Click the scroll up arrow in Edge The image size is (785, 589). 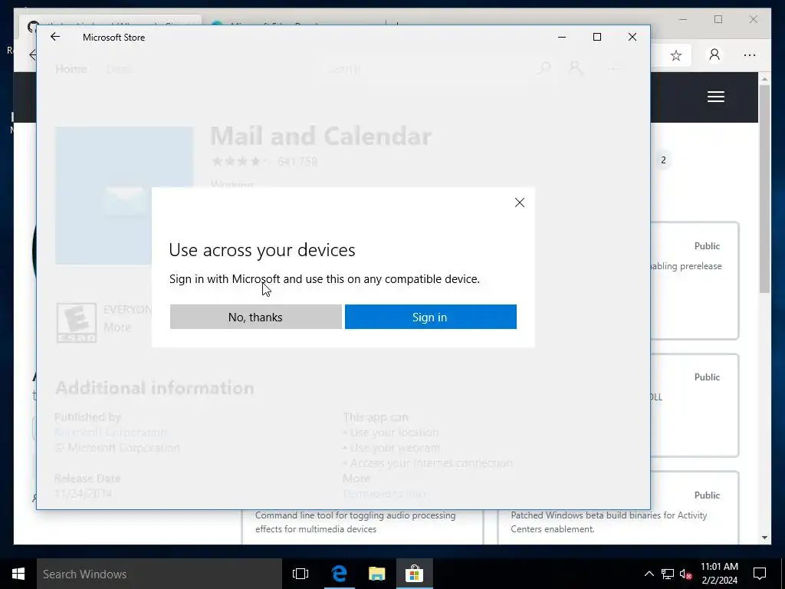coord(764,79)
